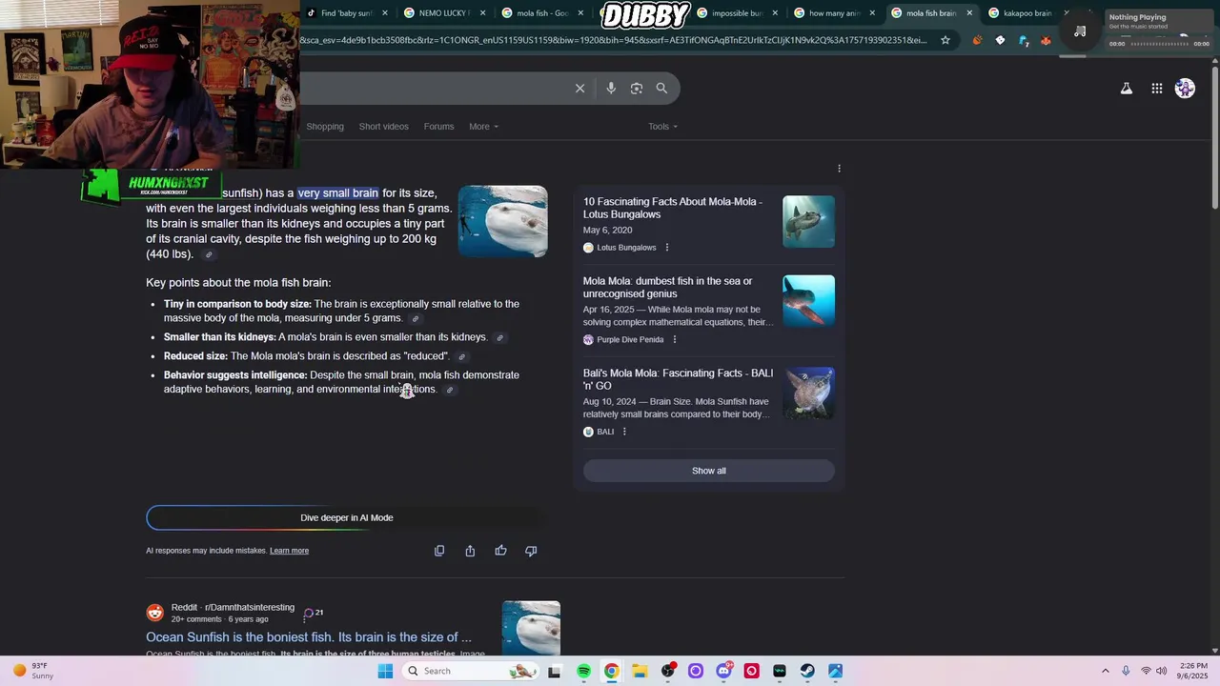Switch to the Short videos tab
This screenshot has width=1220, height=686.
[x=383, y=127]
